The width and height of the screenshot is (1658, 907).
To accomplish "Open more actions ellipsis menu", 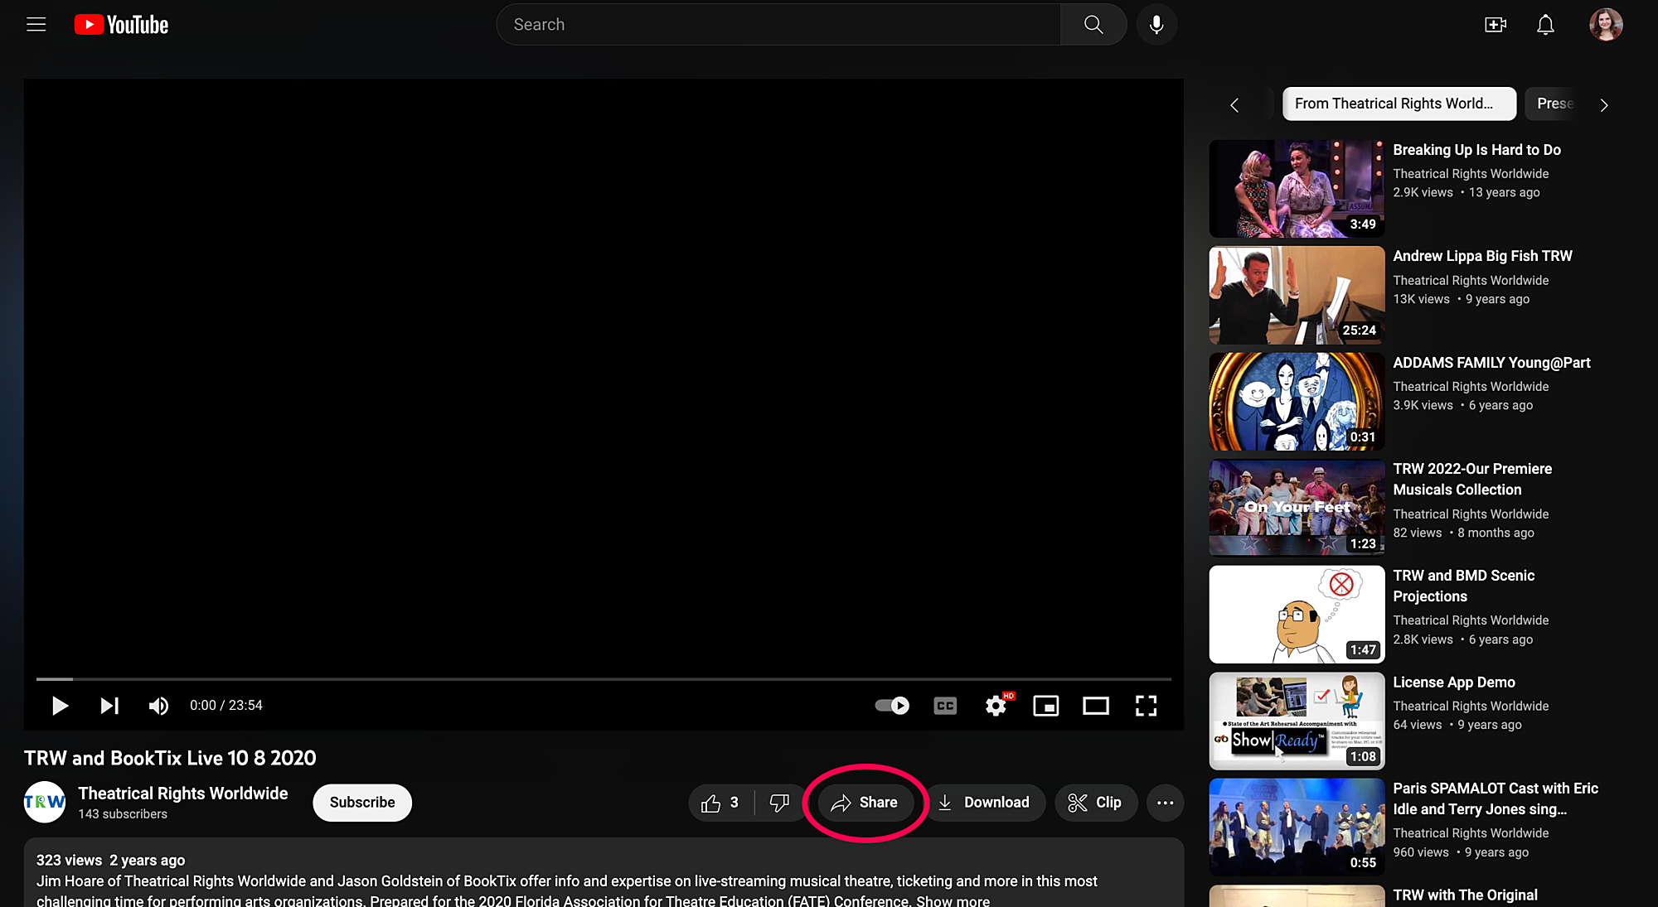I will coord(1165,803).
